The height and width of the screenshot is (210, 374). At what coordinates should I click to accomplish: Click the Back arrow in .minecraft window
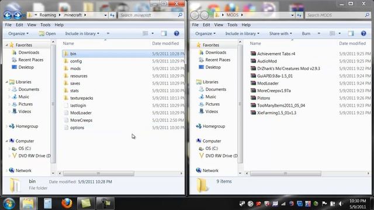tap(8, 16)
